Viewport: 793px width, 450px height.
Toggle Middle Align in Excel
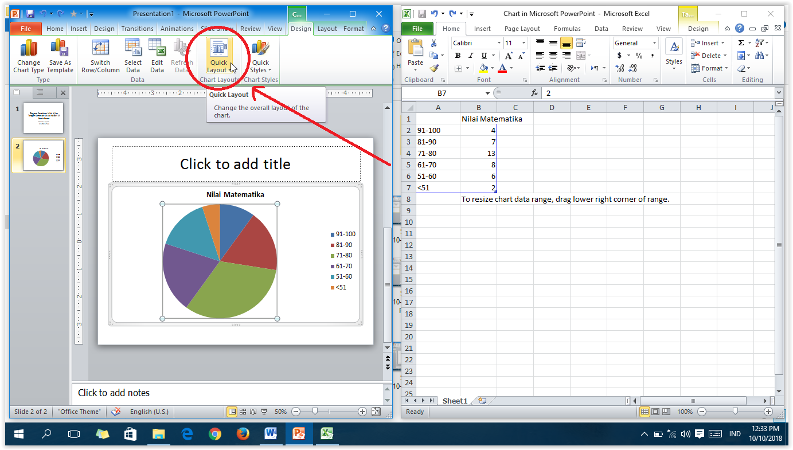point(553,43)
